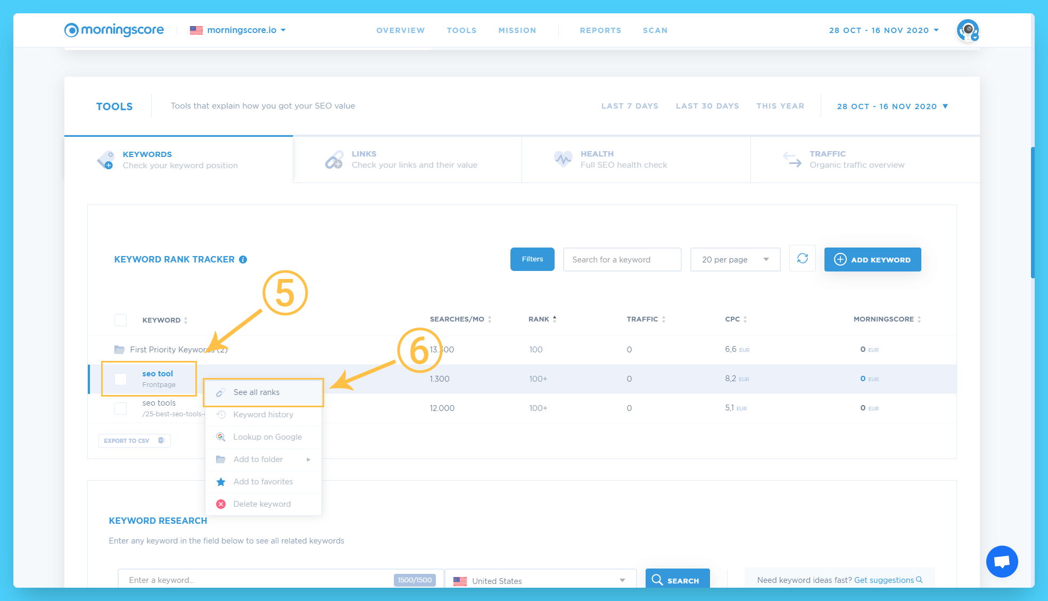
Task: Click the Keyword Rank Tracker info icon
Action: [243, 260]
